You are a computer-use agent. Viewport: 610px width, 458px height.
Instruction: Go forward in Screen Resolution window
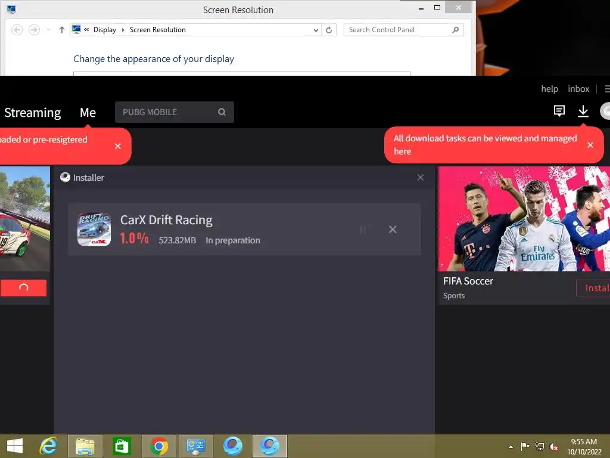click(x=34, y=30)
